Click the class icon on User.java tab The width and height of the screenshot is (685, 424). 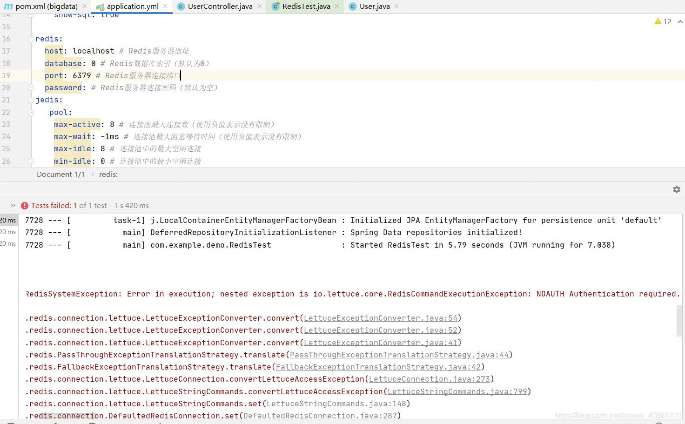click(353, 7)
